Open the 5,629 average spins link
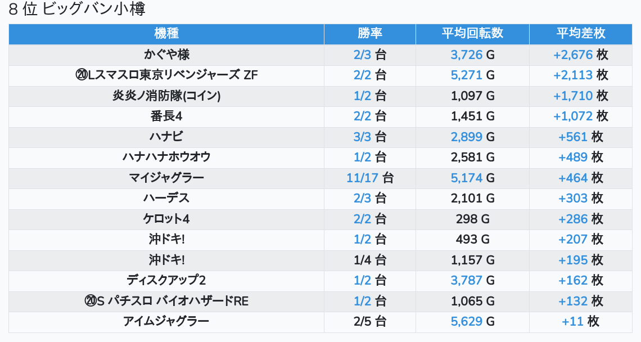This screenshot has width=641, height=342. click(x=466, y=321)
